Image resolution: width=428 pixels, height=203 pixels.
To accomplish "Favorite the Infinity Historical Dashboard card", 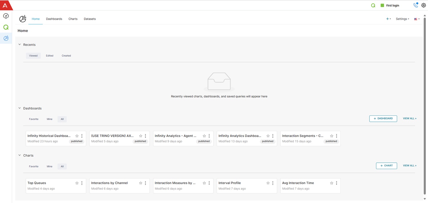I will click(x=77, y=136).
